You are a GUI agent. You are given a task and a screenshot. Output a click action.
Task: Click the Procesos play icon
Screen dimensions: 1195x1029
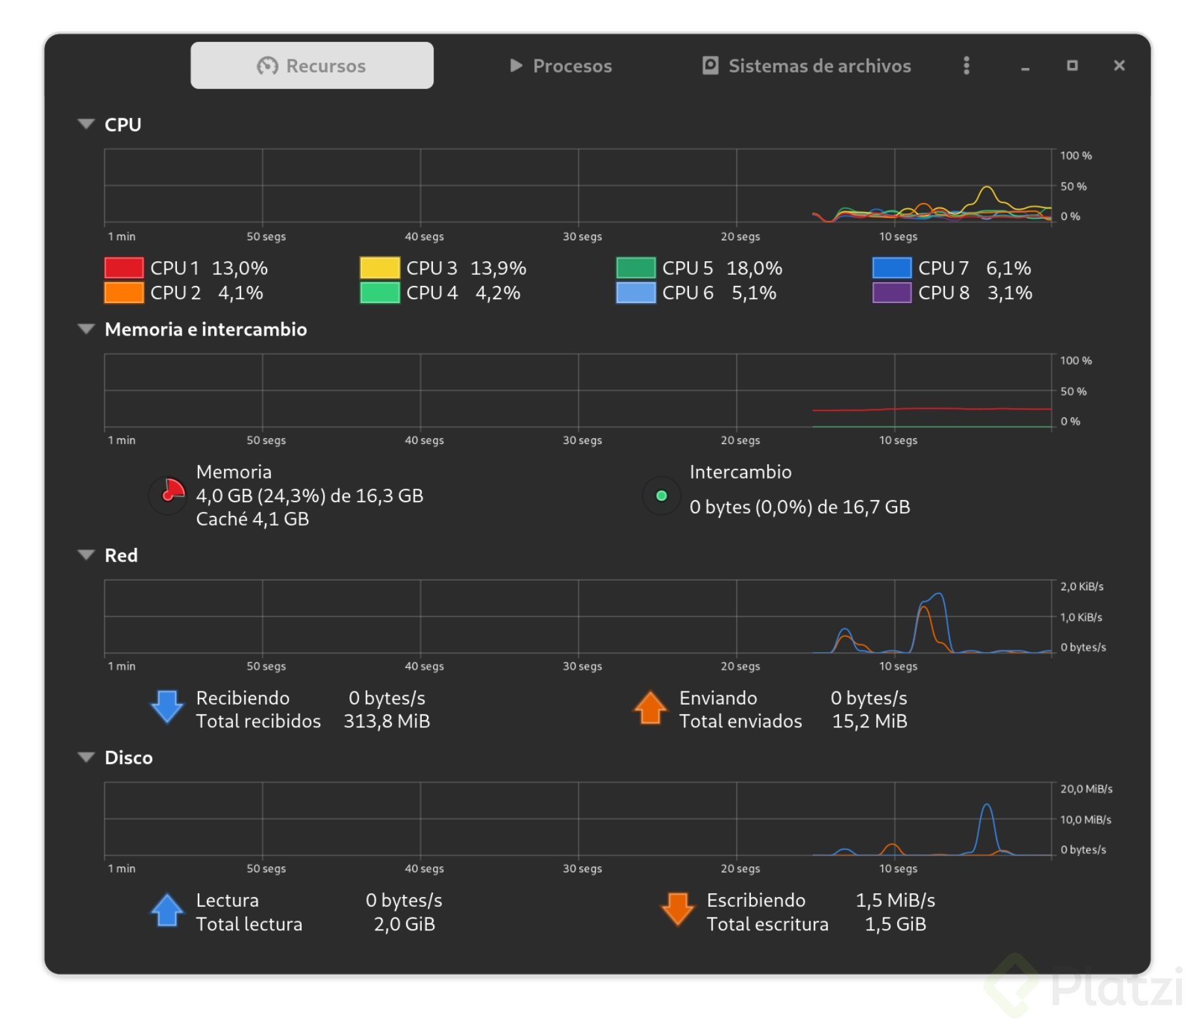[x=516, y=65]
